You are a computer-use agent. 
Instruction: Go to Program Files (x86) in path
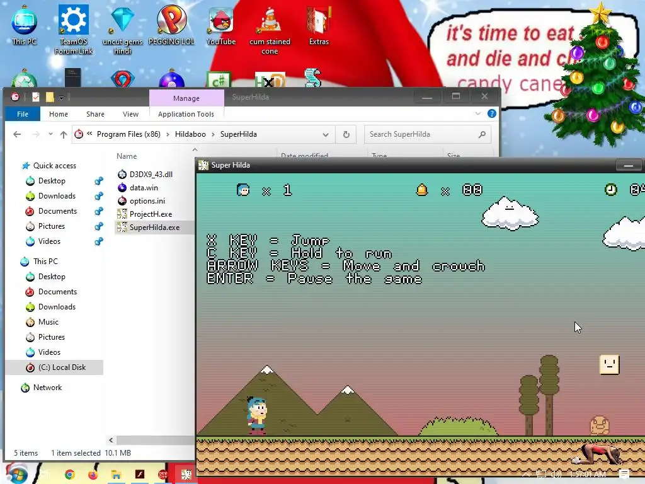128,134
